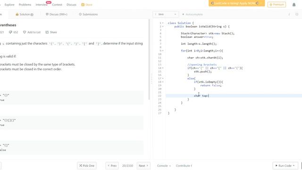Go to the Problems nav link
This screenshot has height=170, width=302.
(25, 5)
